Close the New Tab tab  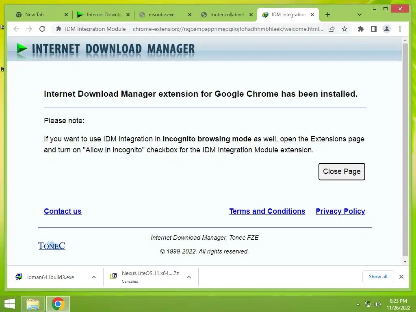[66, 15]
